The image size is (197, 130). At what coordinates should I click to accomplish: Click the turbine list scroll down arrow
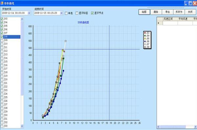click(22, 126)
